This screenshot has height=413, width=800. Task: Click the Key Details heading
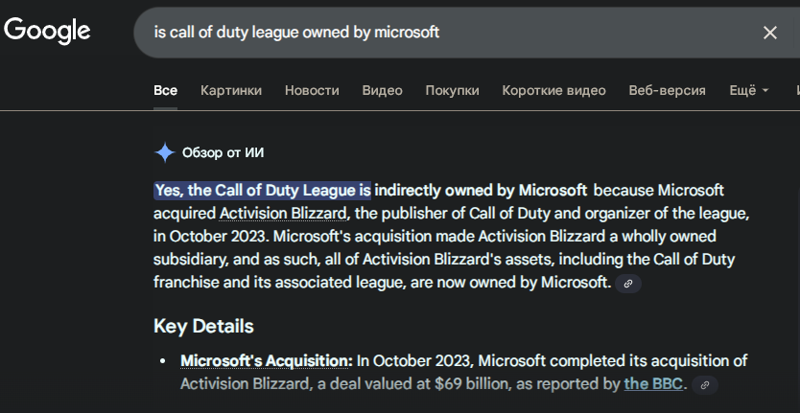(x=203, y=326)
